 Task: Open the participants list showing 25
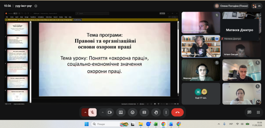point(257,6)
